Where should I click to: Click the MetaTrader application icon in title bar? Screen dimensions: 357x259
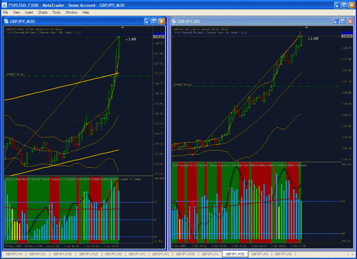tap(4, 5)
